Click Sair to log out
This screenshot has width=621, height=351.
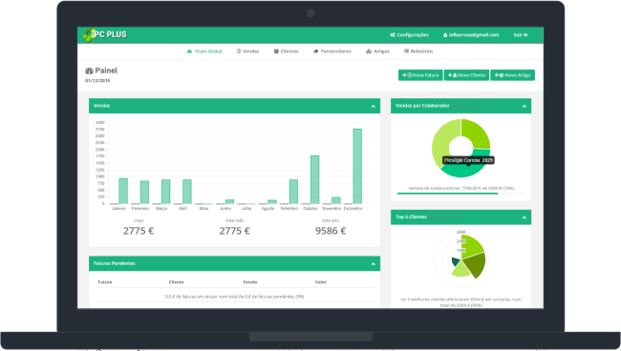point(521,34)
